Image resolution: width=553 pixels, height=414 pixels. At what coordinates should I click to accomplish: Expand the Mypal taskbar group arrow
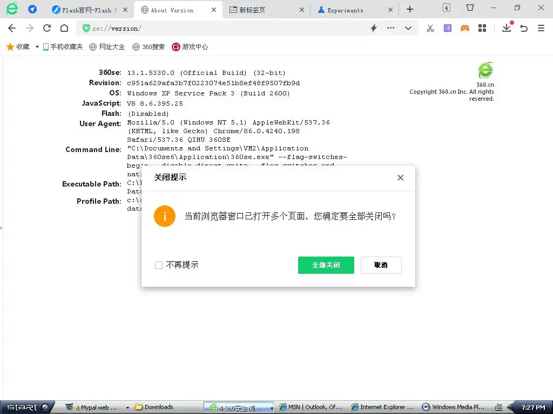click(127, 408)
